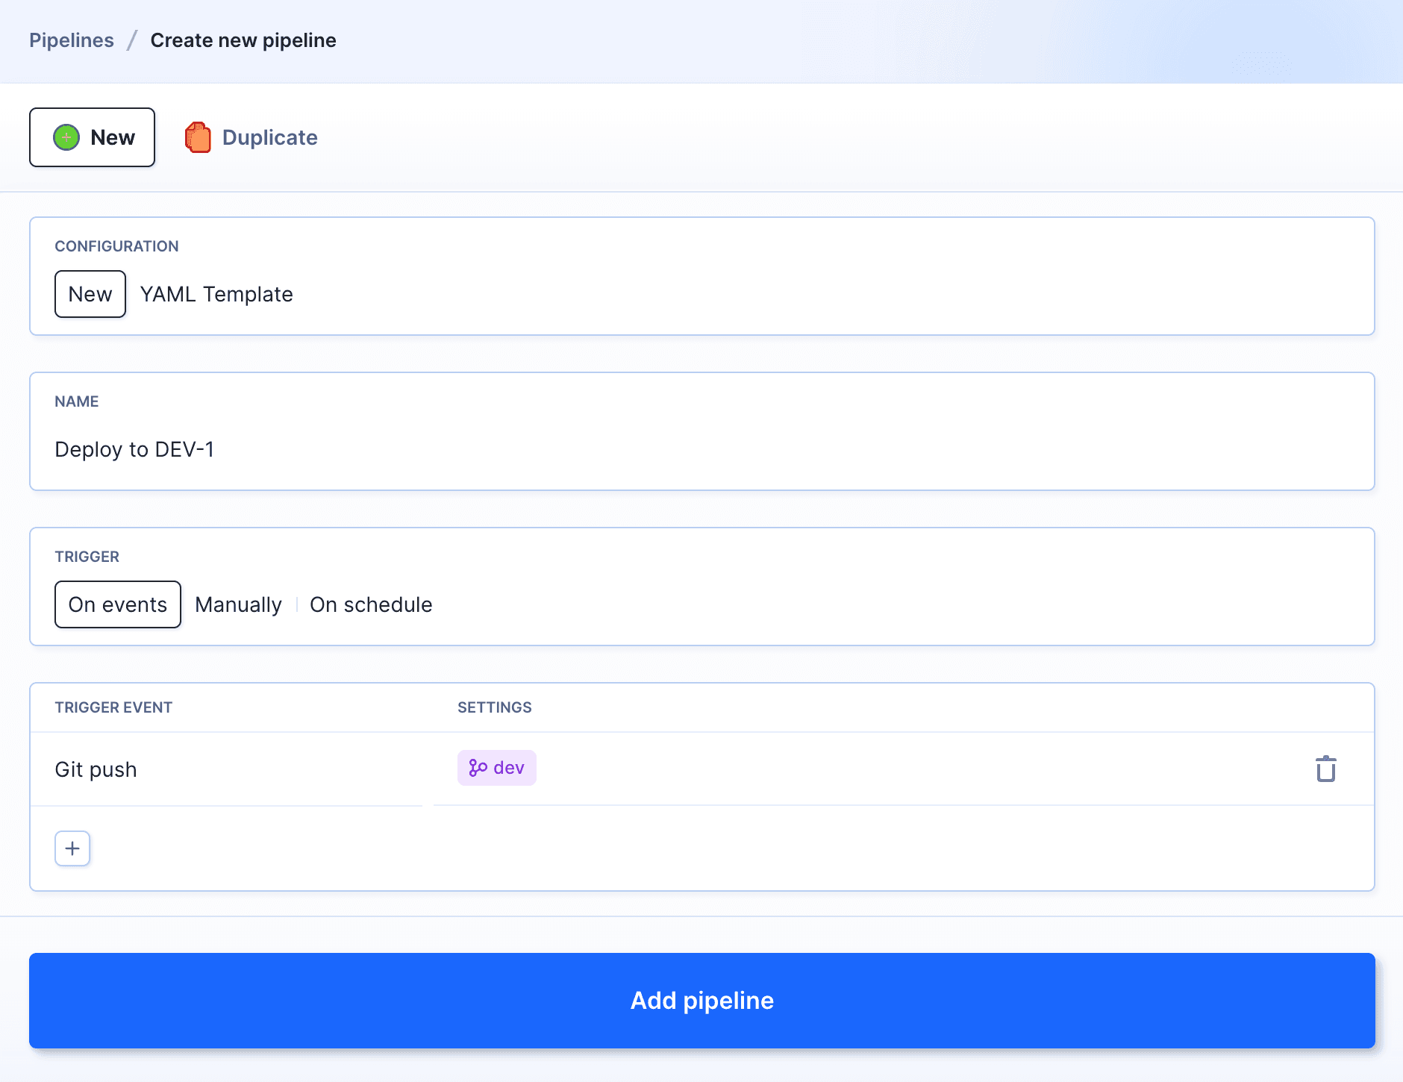Go back to Pipelines via breadcrumb
1403x1082 pixels.
[x=72, y=40]
